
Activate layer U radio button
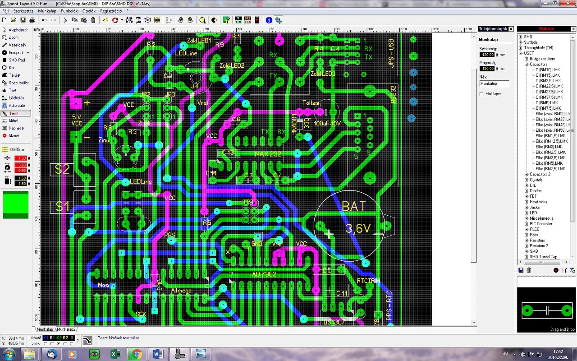click(x=72, y=343)
